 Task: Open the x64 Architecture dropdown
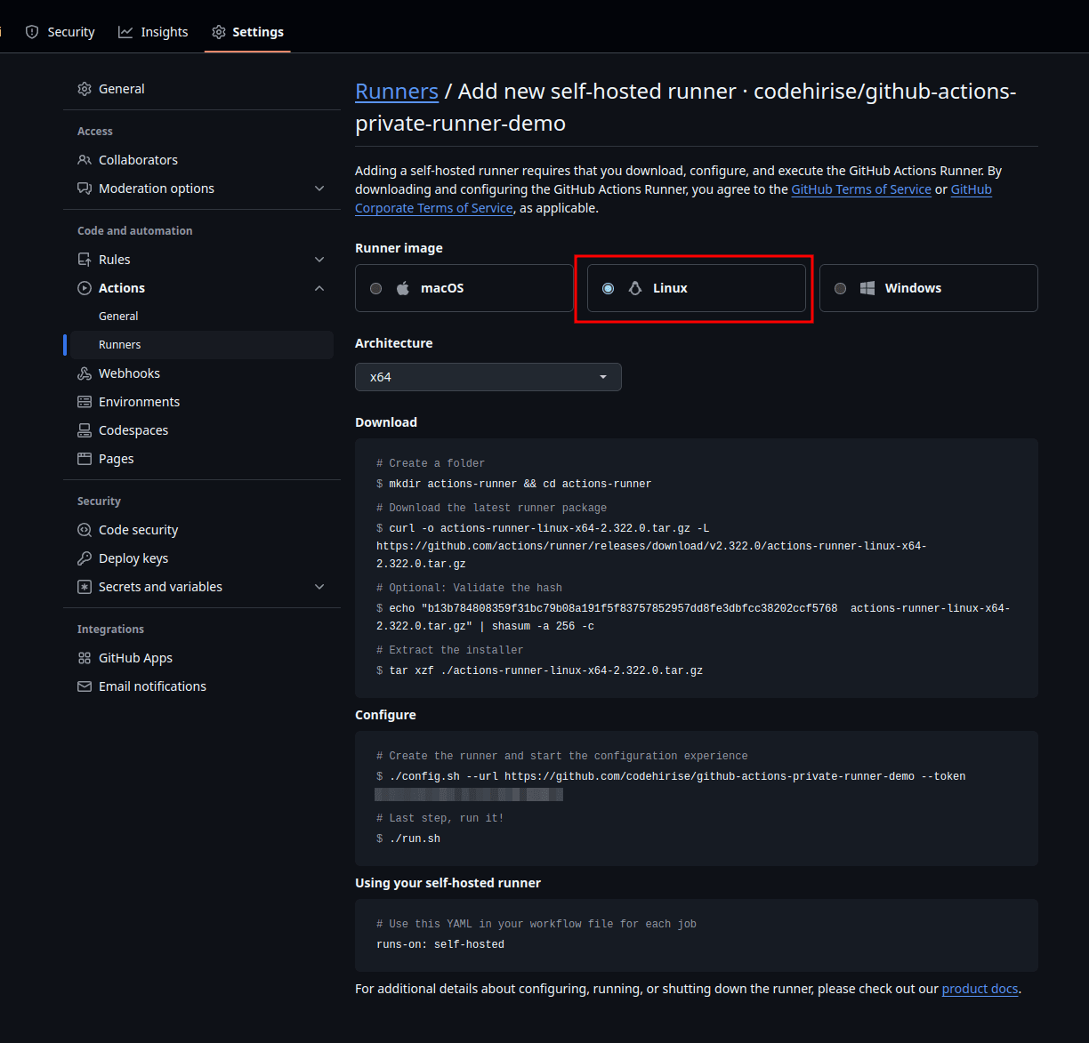(x=488, y=376)
